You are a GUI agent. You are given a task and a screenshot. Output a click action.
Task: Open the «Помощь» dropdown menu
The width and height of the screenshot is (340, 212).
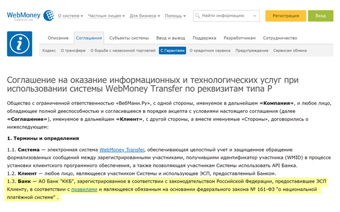point(175,16)
